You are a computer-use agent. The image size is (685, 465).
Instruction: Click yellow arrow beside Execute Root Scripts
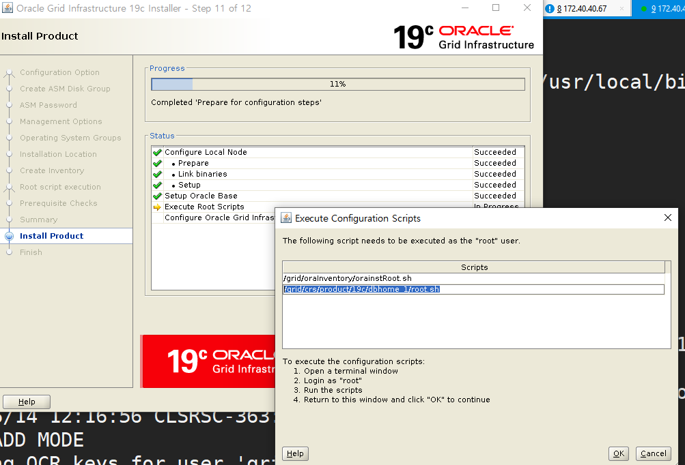[157, 207]
